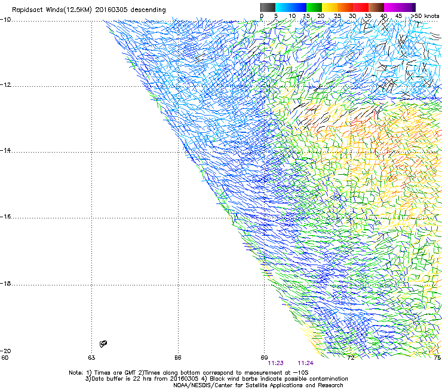This screenshot has width=442, height=389.
Task: Click the magenta 40-45 knots legend swatch
Action: pos(392,7)
